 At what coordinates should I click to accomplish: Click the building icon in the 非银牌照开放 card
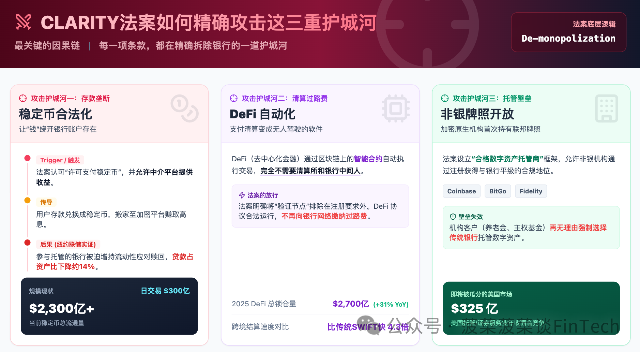606,108
